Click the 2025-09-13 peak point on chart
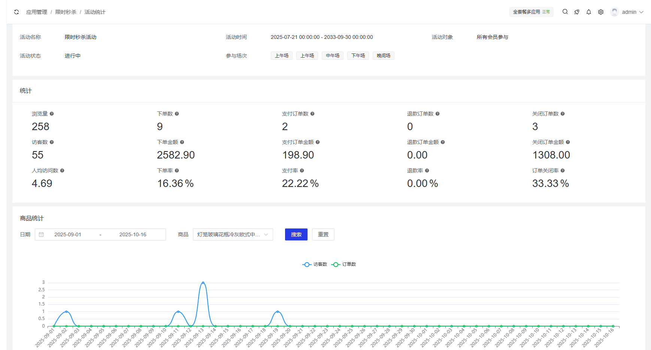The width and height of the screenshot is (651, 350). (x=203, y=283)
